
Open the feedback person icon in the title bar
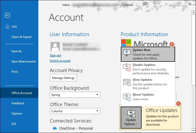pos(144,4)
